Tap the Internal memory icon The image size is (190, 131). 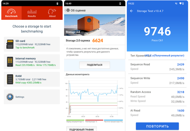tap(10, 62)
